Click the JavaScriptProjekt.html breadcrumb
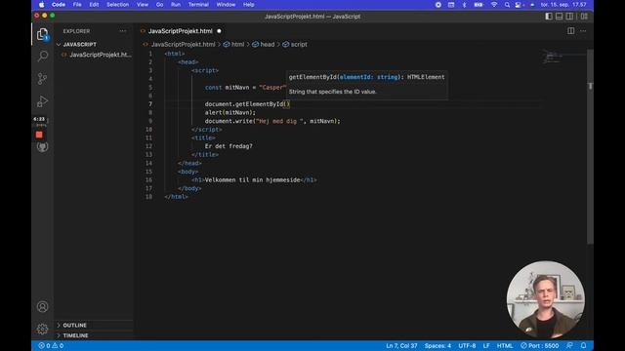This screenshot has height=351, width=625. coord(183,45)
